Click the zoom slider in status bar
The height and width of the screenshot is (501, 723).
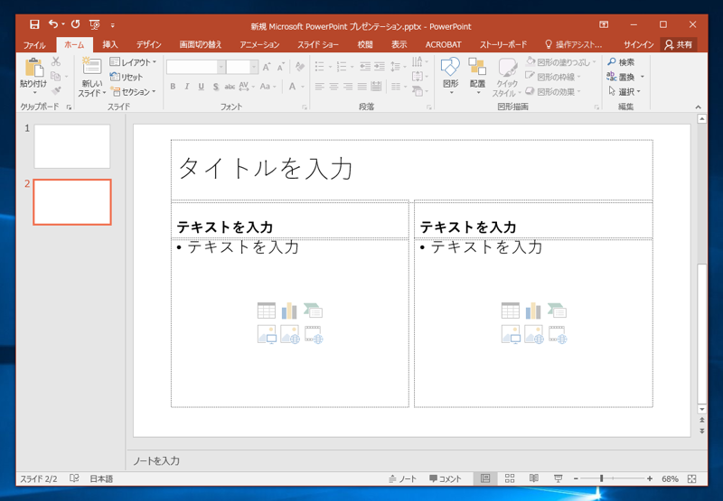(x=602, y=478)
